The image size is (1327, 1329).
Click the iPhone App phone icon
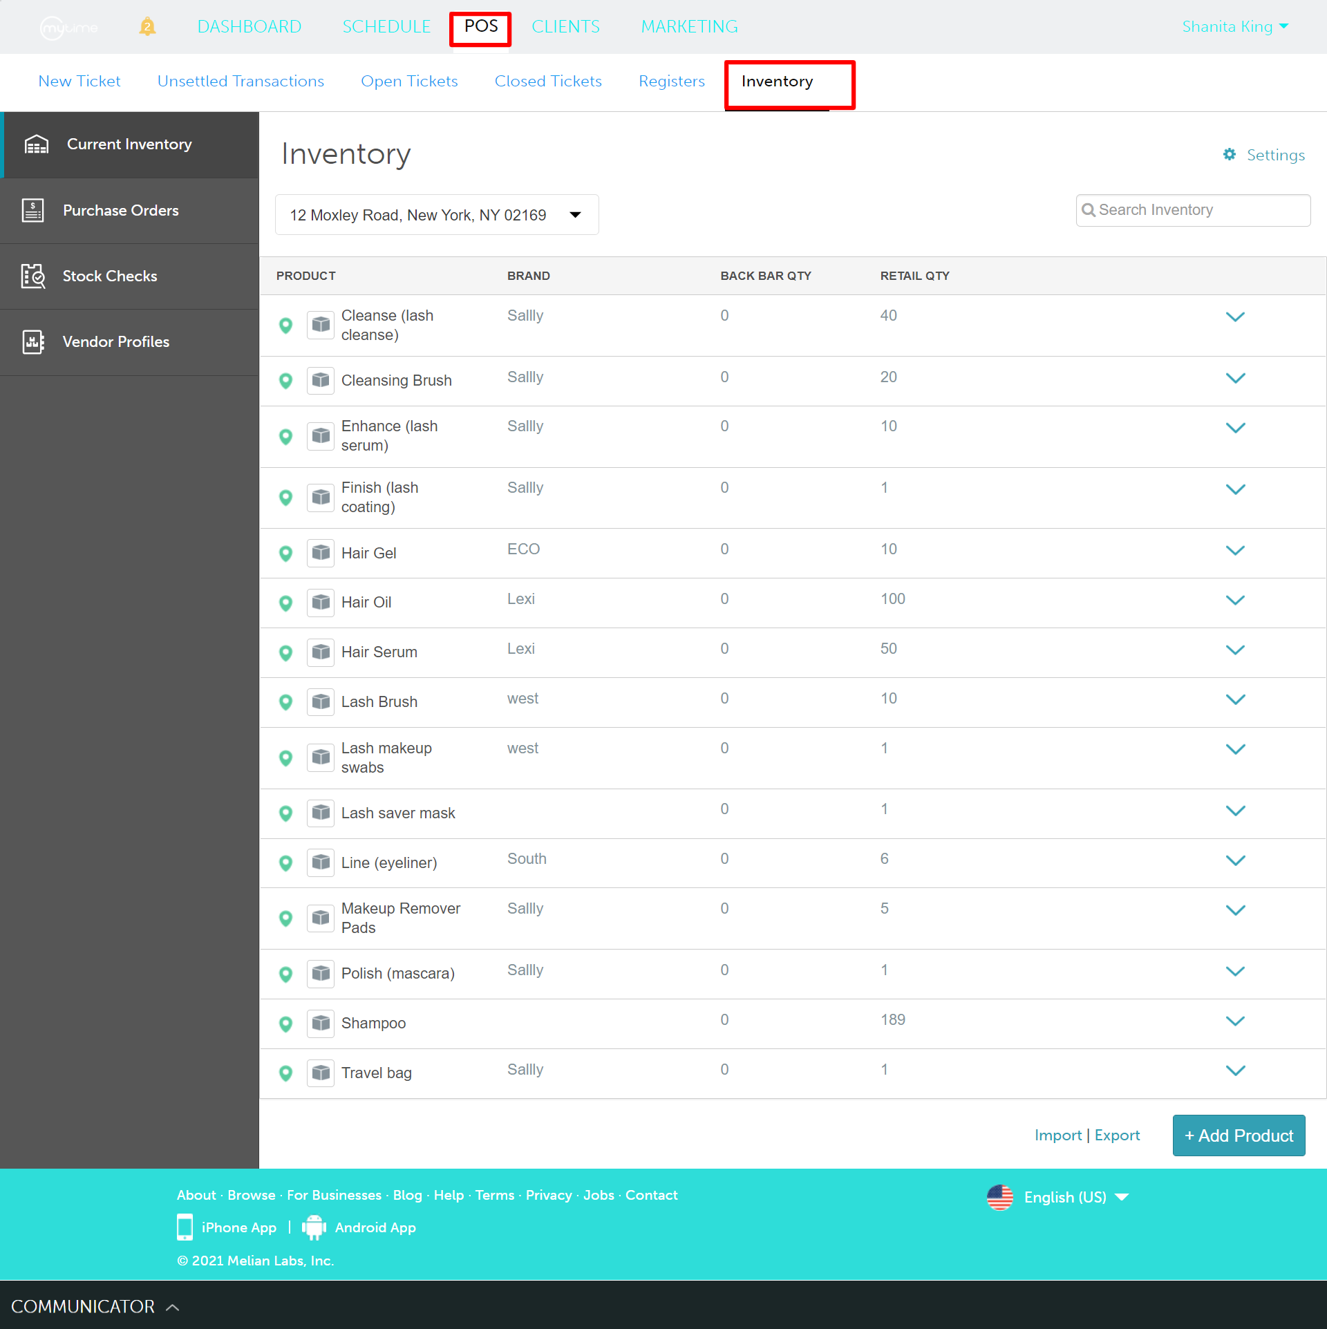click(x=185, y=1227)
